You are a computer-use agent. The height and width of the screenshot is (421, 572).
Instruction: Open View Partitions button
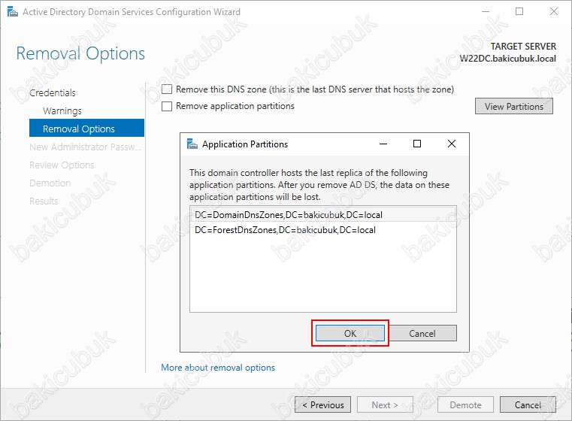click(513, 106)
